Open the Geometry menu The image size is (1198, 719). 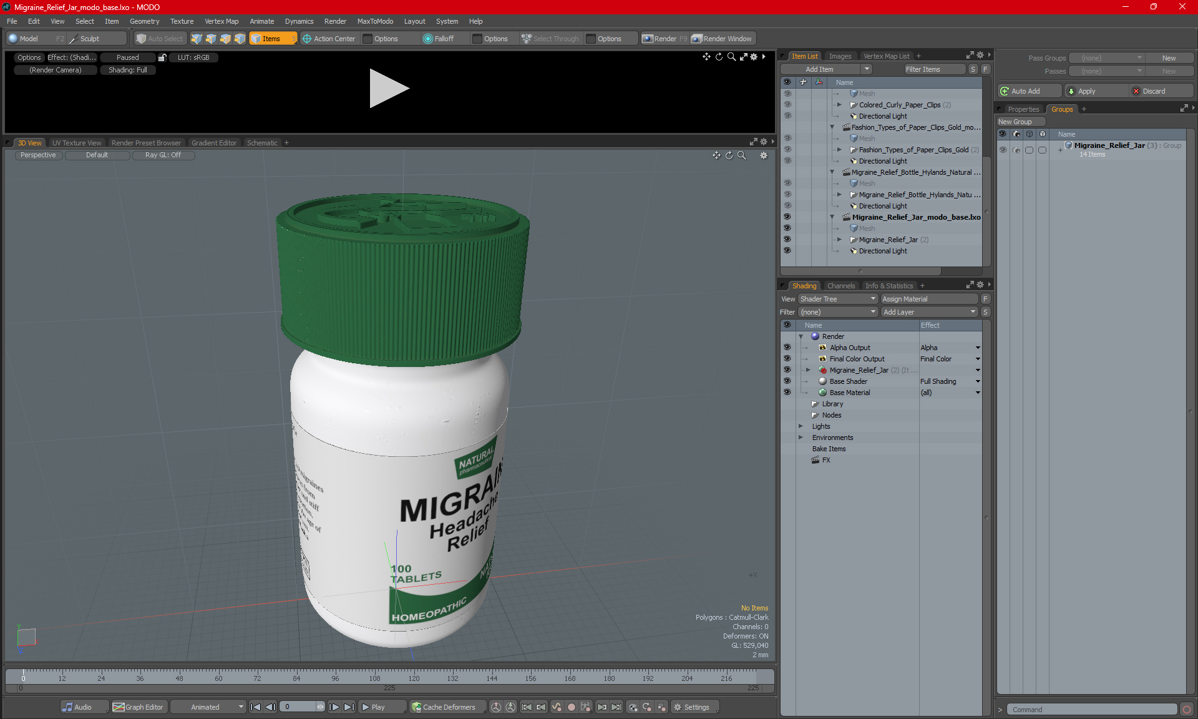point(144,21)
